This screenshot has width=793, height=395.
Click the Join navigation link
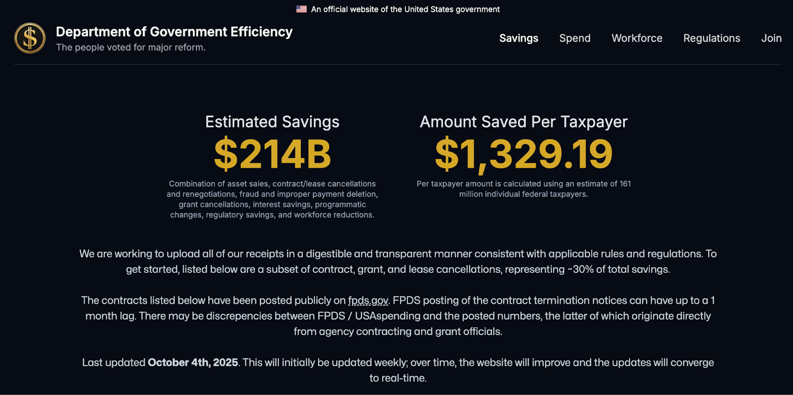pos(771,38)
